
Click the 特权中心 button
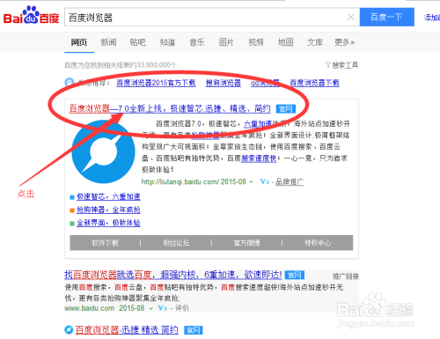(x=318, y=243)
